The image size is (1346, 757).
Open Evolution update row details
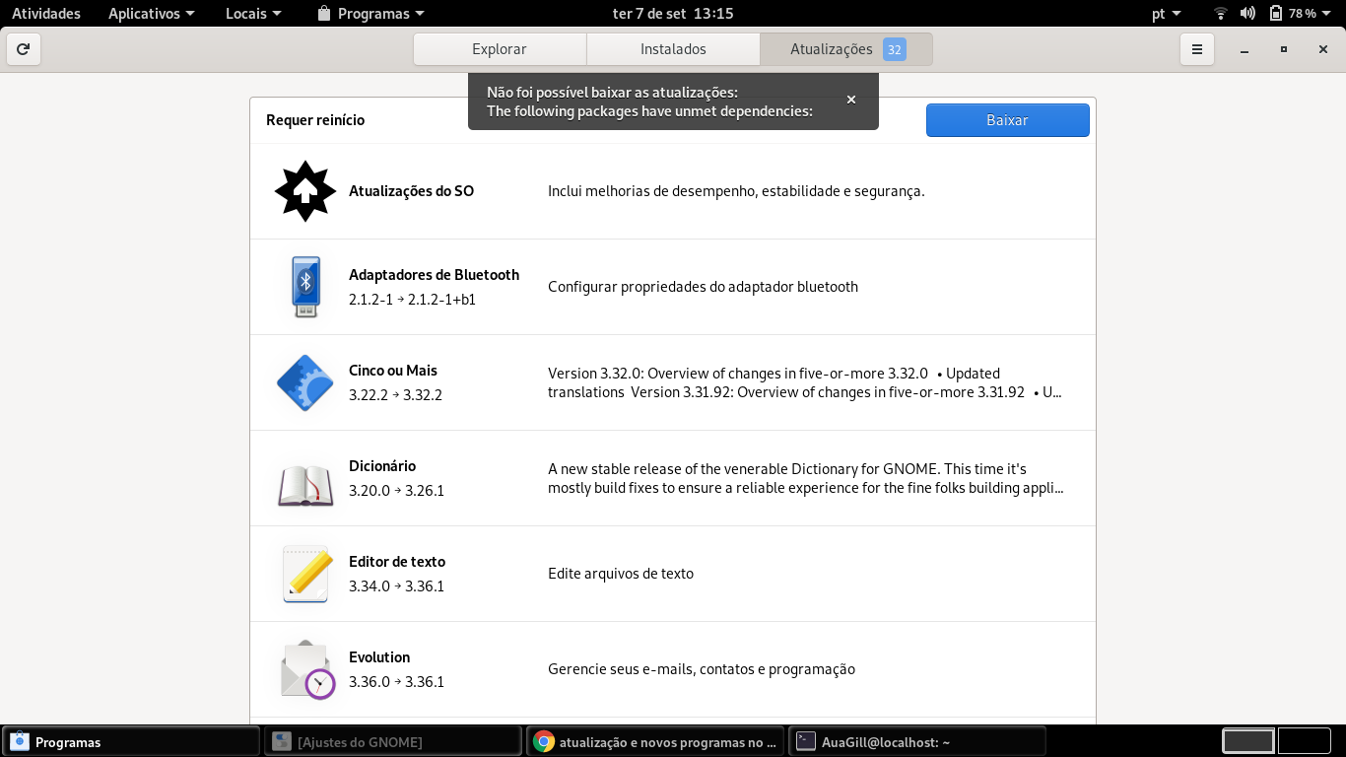(673, 669)
